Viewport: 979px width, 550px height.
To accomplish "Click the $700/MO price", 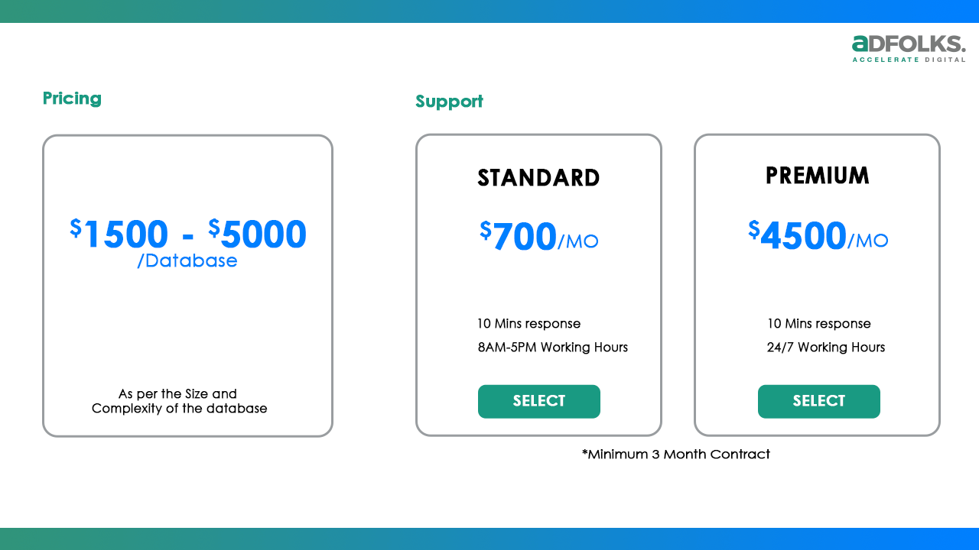I will (538, 237).
